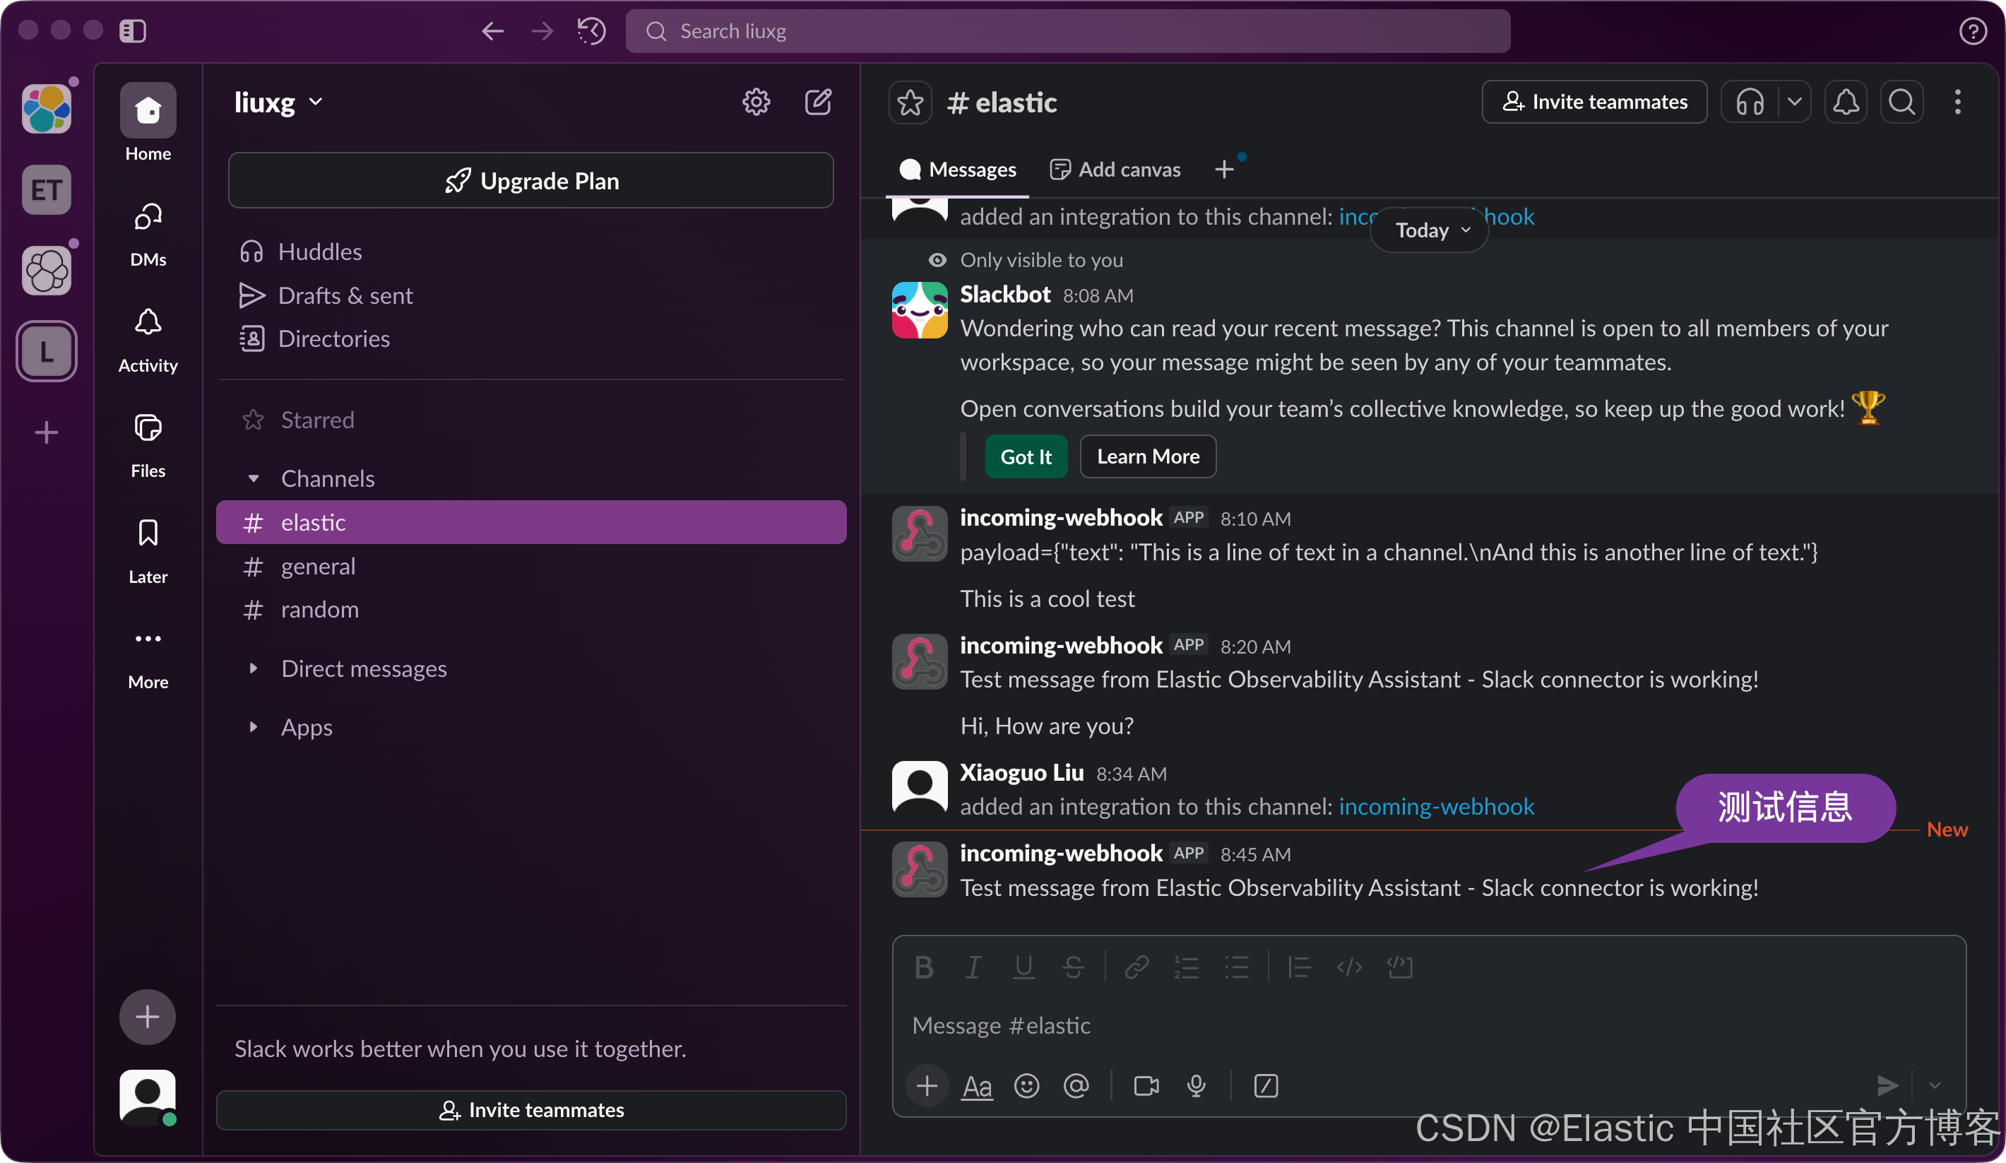Star the elastic channel
This screenshot has height=1163, width=2006.
pyautogui.click(x=910, y=102)
